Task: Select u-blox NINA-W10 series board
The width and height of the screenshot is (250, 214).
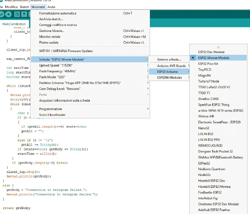Action: (x=218, y=111)
